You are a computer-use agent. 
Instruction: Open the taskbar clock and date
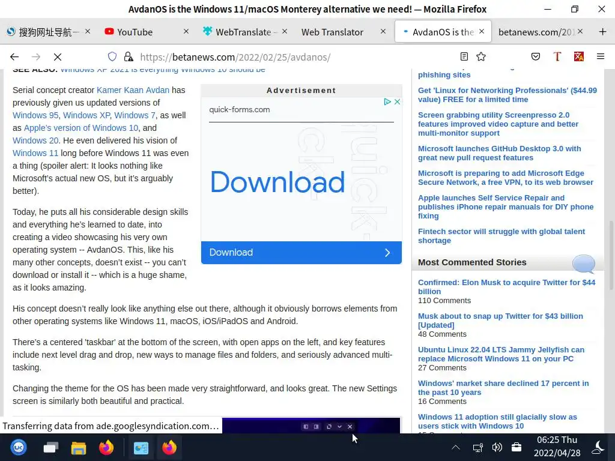point(557,447)
